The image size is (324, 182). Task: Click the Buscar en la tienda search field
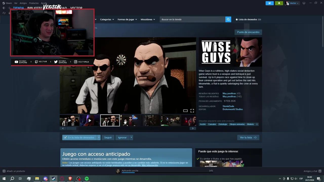(193, 19)
